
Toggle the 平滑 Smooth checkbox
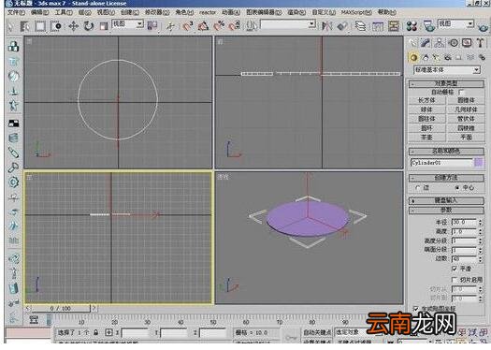click(x=455, y=269)
